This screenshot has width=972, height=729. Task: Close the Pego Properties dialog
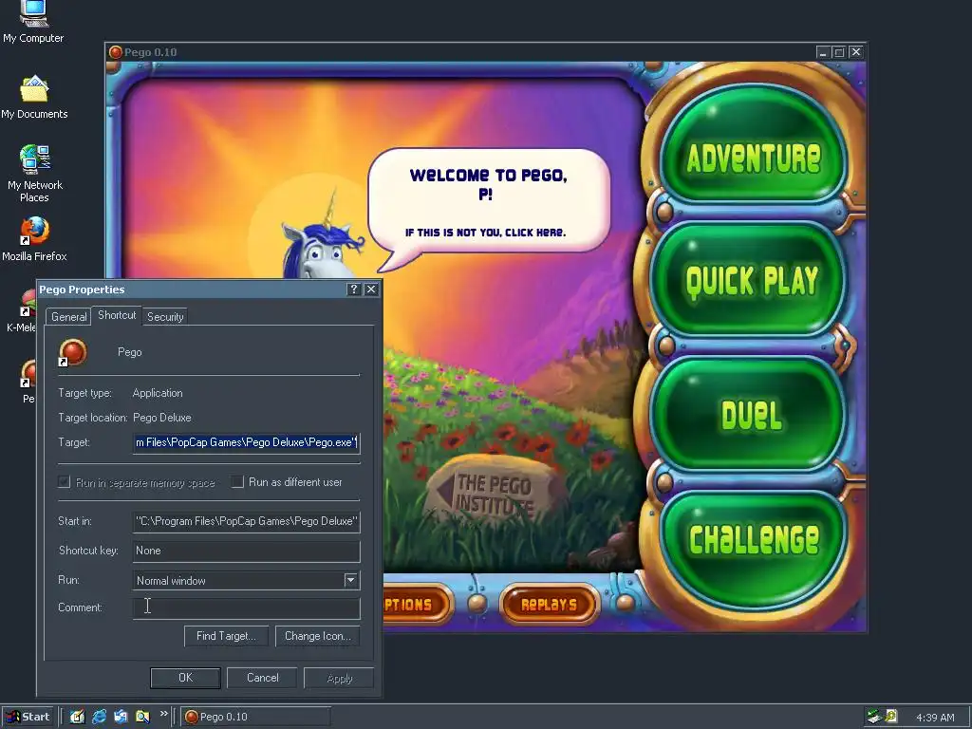pyautogui.click(x=371, y=290)
